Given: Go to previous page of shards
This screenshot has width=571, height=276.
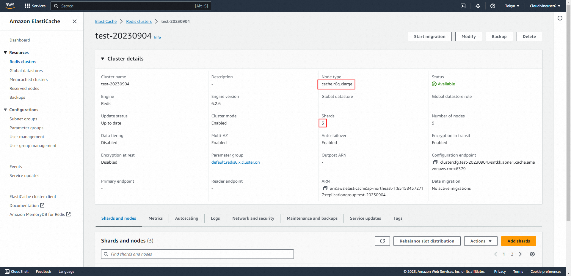Looking at the screenshot, I should click(x=495, y=254).
